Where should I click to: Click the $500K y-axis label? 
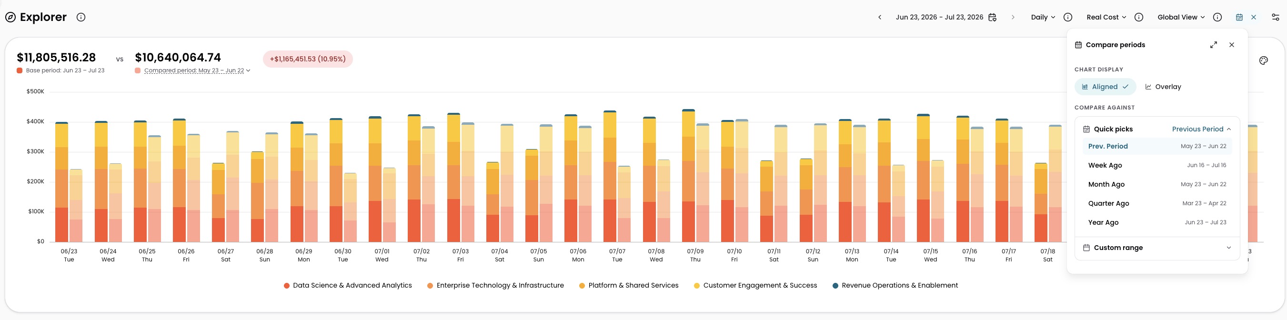pos(35,92)
